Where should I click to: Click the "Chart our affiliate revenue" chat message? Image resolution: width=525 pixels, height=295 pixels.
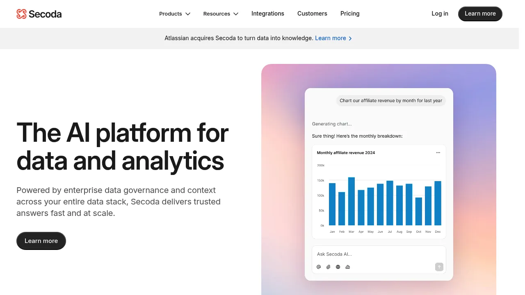[x=391, y=101]
